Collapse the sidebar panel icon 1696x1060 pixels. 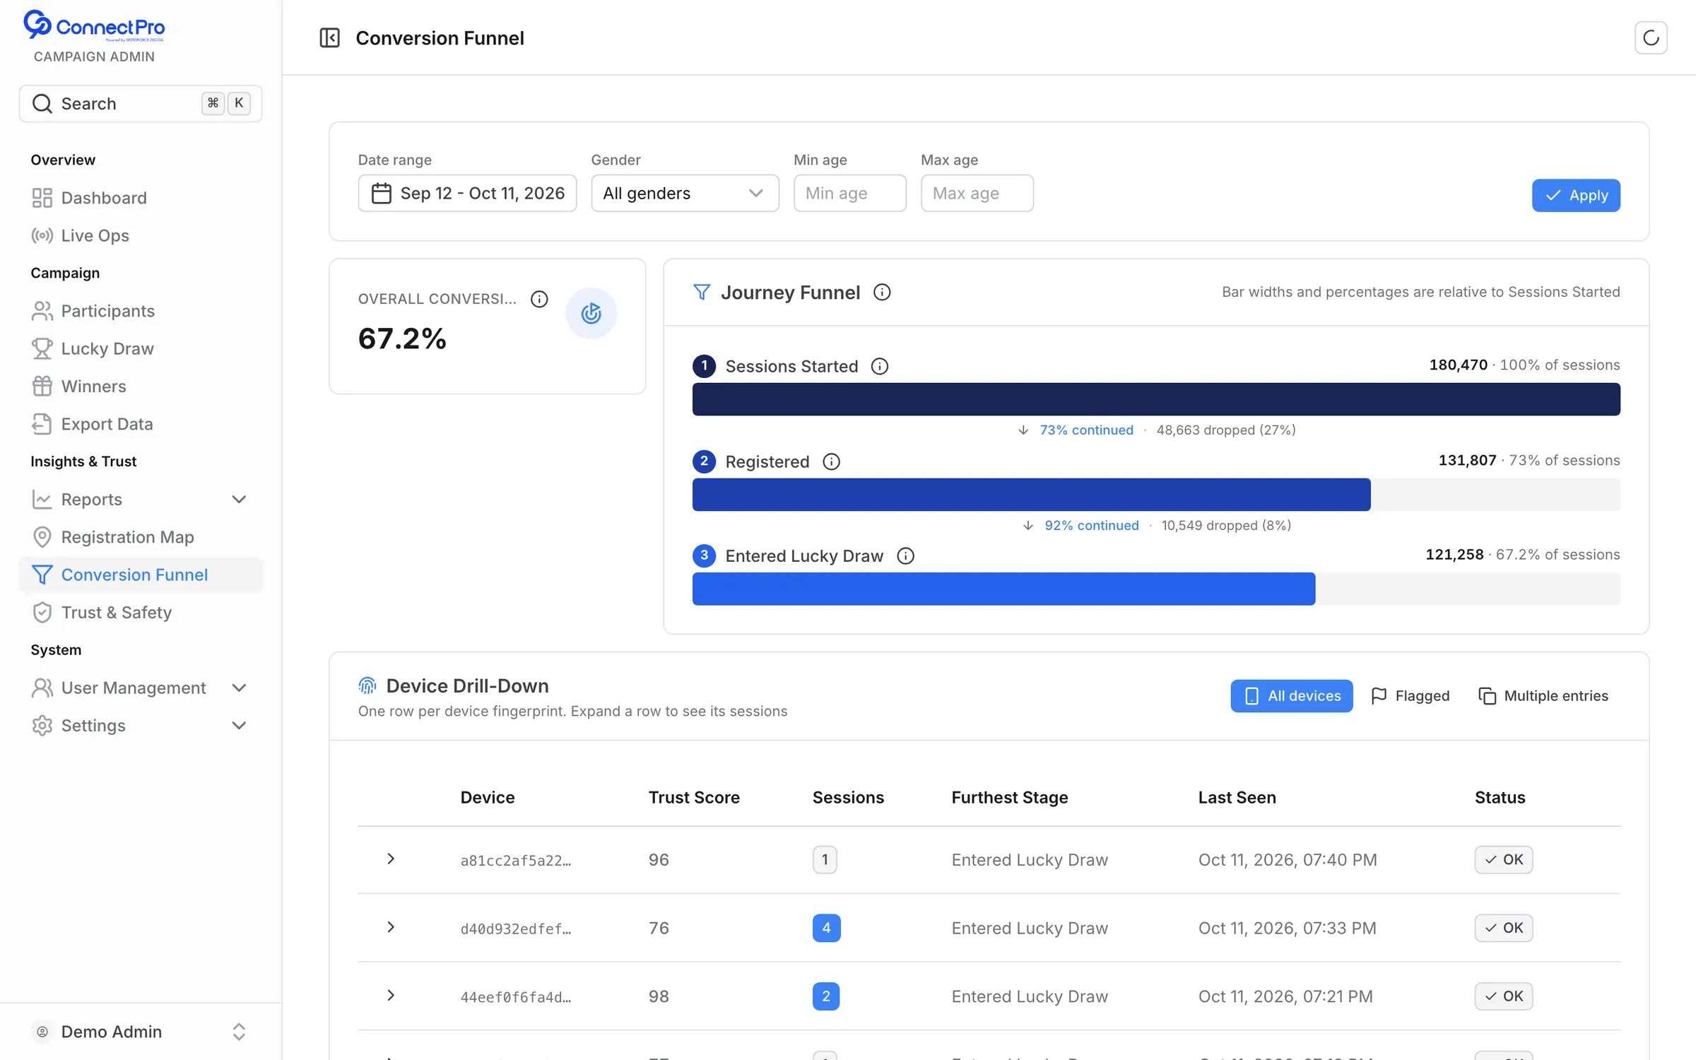[x=329, y=38]
